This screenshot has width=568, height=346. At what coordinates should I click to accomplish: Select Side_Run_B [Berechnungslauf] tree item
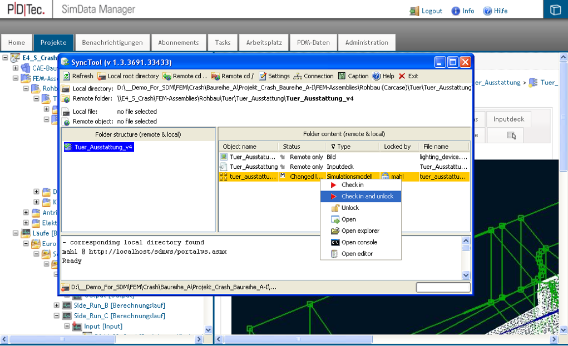(x=120, y=305)
